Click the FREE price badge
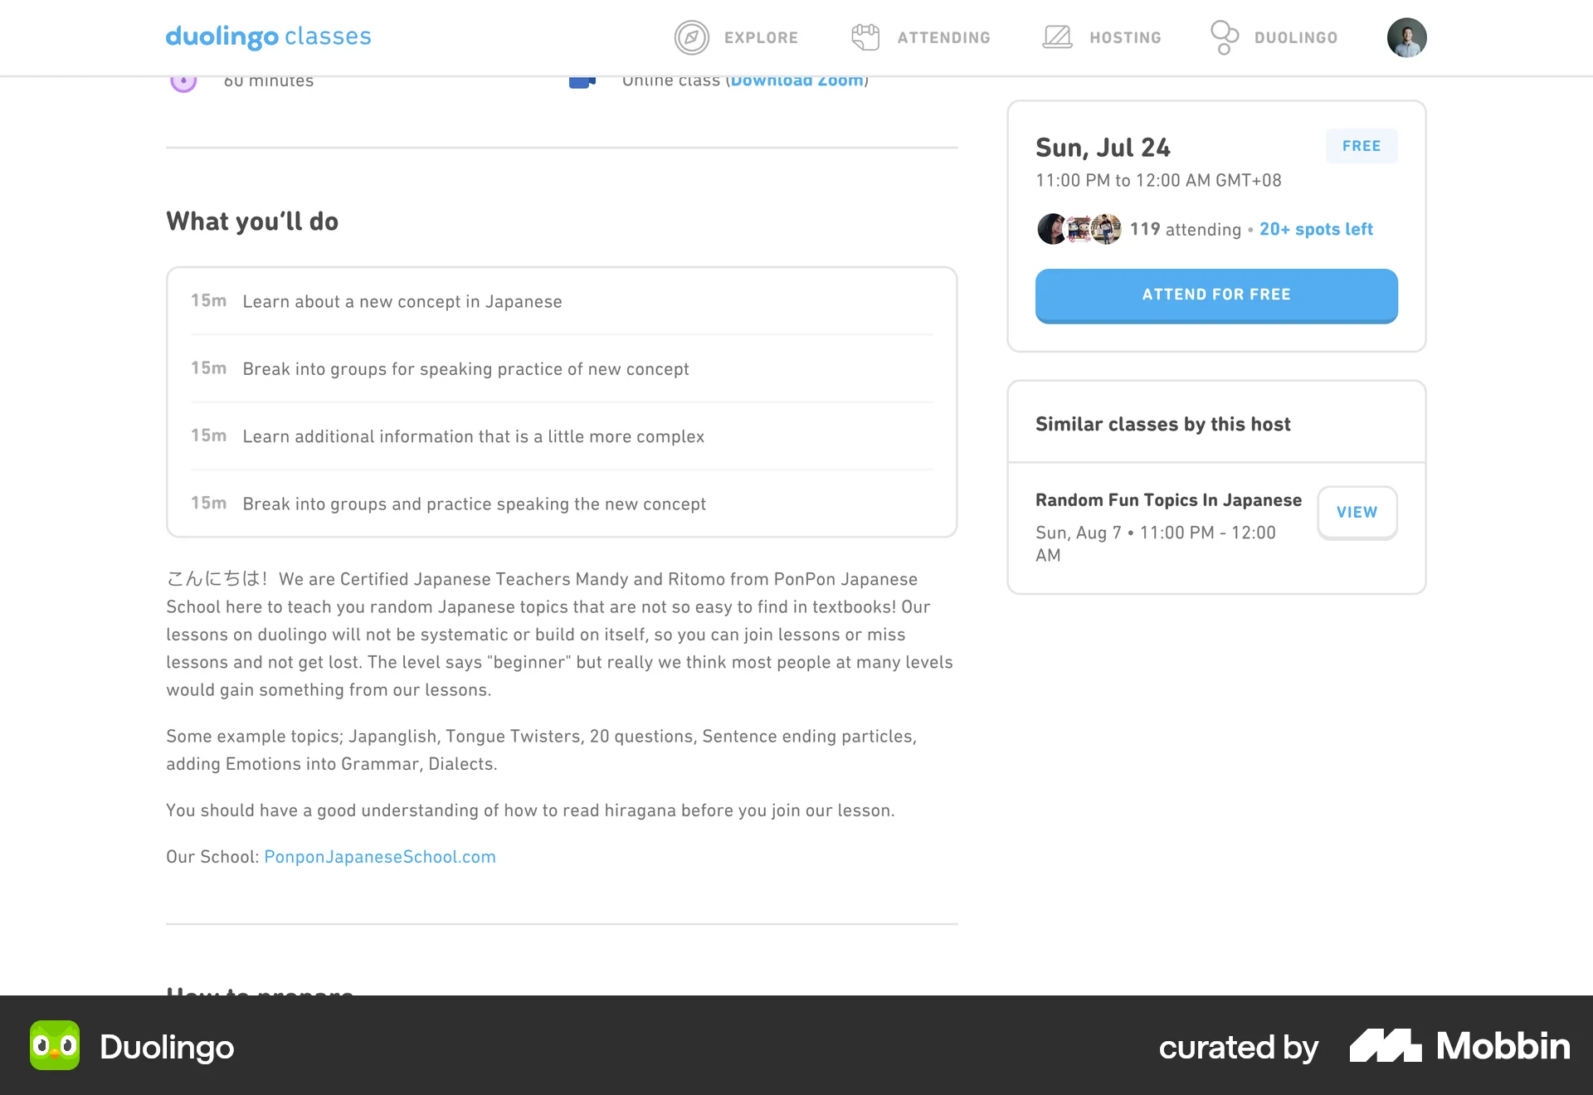The height and width of the screenshot is (1095, 1593). click(x=1361, y=146)
